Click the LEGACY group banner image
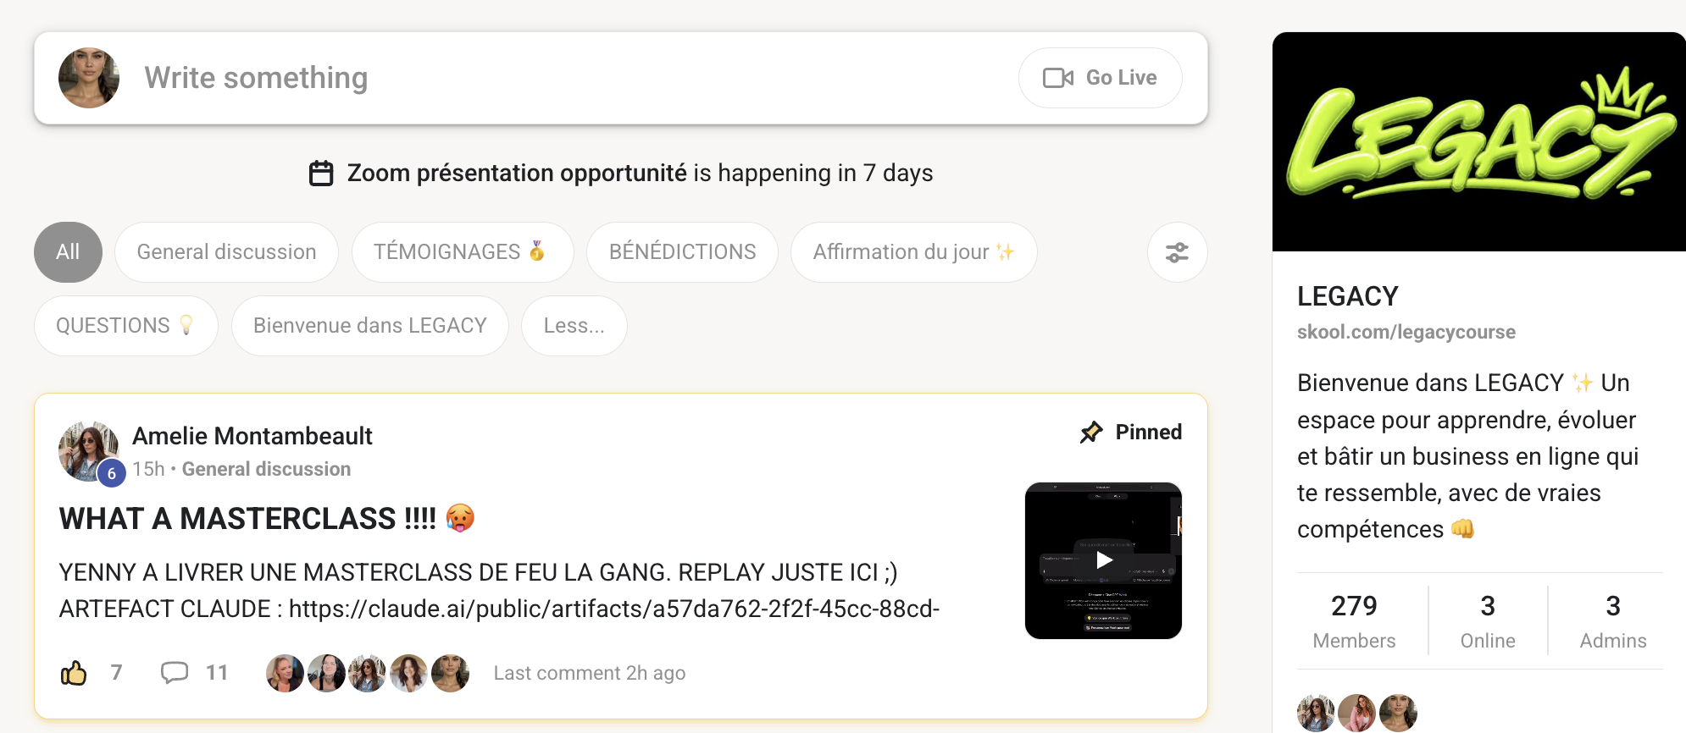 (x=1479, y=141)
